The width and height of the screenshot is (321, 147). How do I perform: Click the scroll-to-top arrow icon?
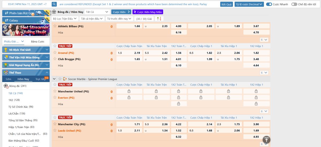tap(266, 140)
